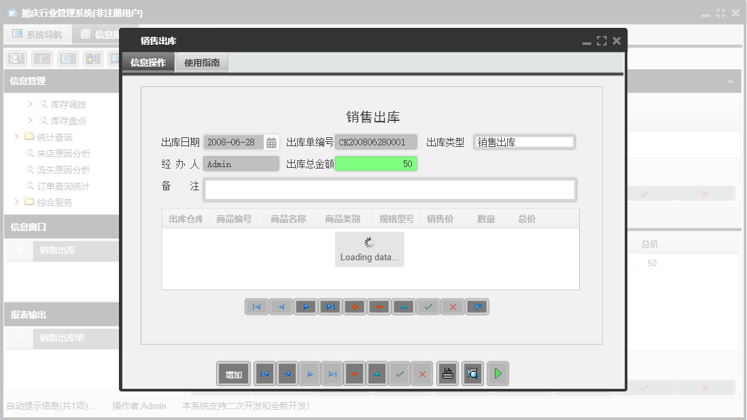Expand the 统计查询 folder
Image resolution: width=747 pixels, height=420 pixels.
[x=17, y=137]
